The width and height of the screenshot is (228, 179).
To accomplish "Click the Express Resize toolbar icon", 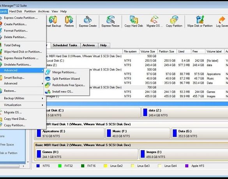I will click(111, 19).
